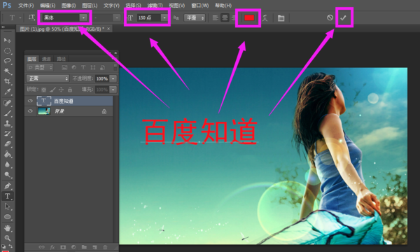Toggle smart object layer filter

tap(102, 67)
